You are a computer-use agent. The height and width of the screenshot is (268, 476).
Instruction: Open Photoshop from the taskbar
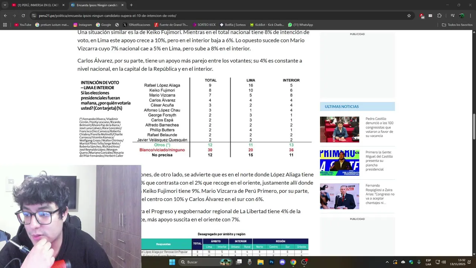tap(271, 262)
